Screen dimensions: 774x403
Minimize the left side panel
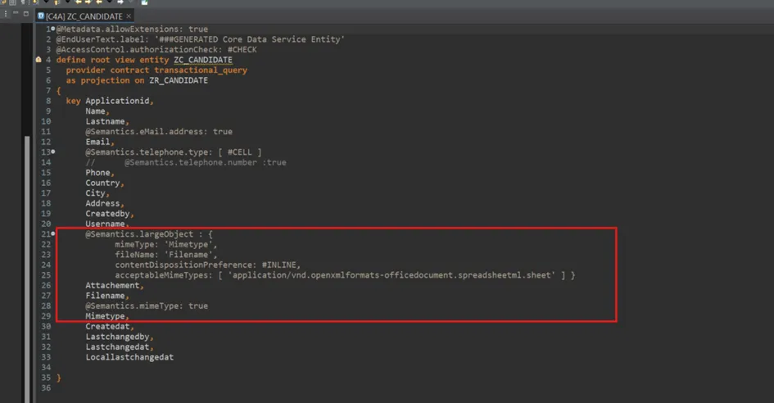(16, 15)
